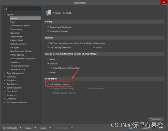Enable Use localized resources checkbox
The width and height of the screenshot is (168, 131).
(x=48, y=84)
